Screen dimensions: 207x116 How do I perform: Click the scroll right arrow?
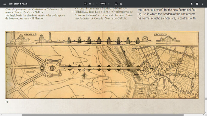point(204,115)
